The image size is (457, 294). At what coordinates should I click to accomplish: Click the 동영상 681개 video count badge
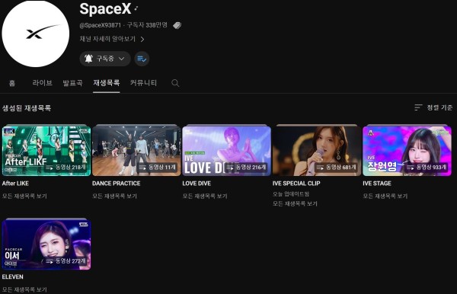(x=337, y=168)
